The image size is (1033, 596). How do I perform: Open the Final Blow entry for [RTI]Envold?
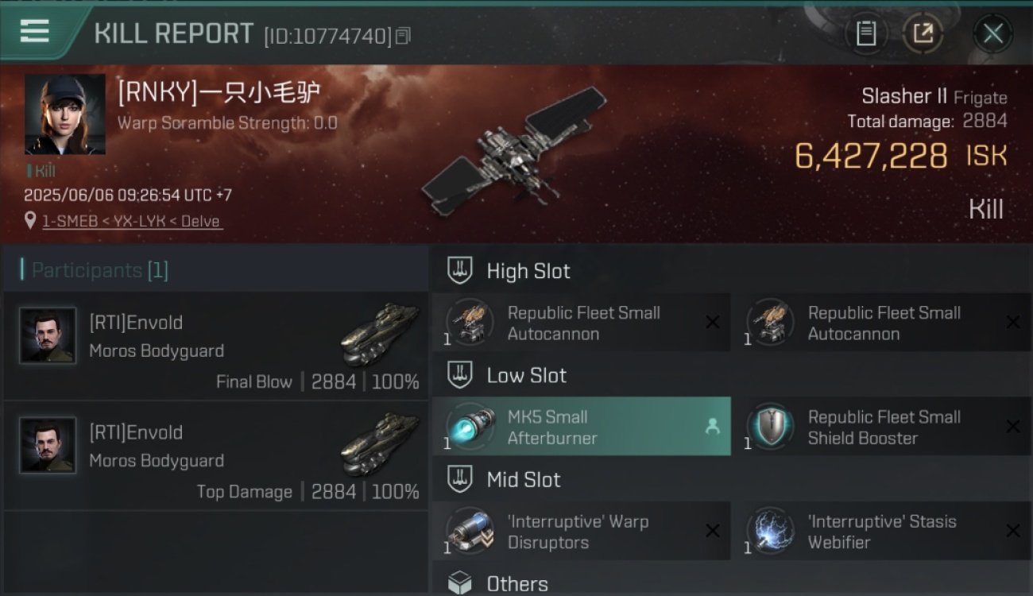point(215,345)
